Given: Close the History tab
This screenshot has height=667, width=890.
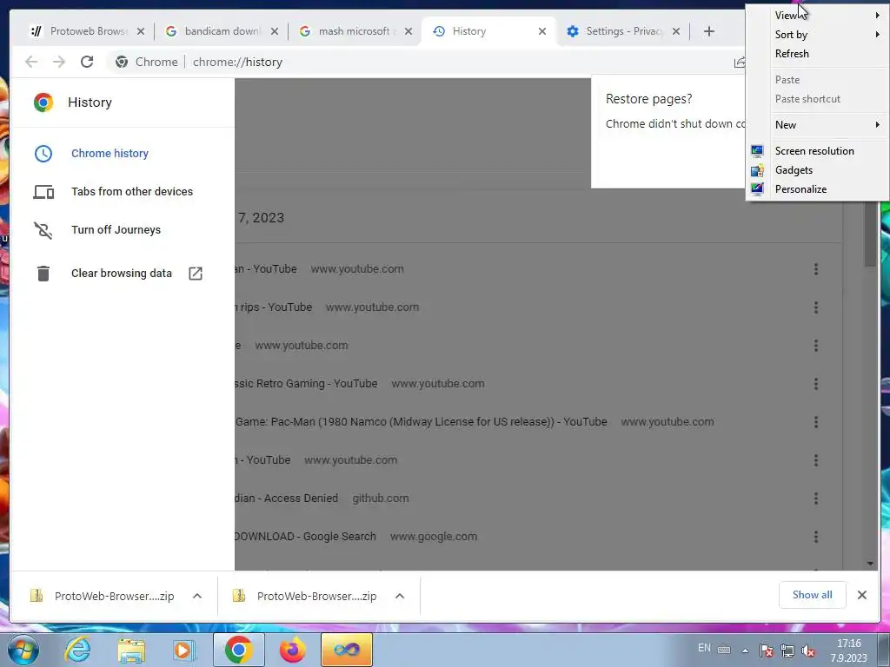Looking at the screenshot, I should pyautogui.click(x=542, y=31).
